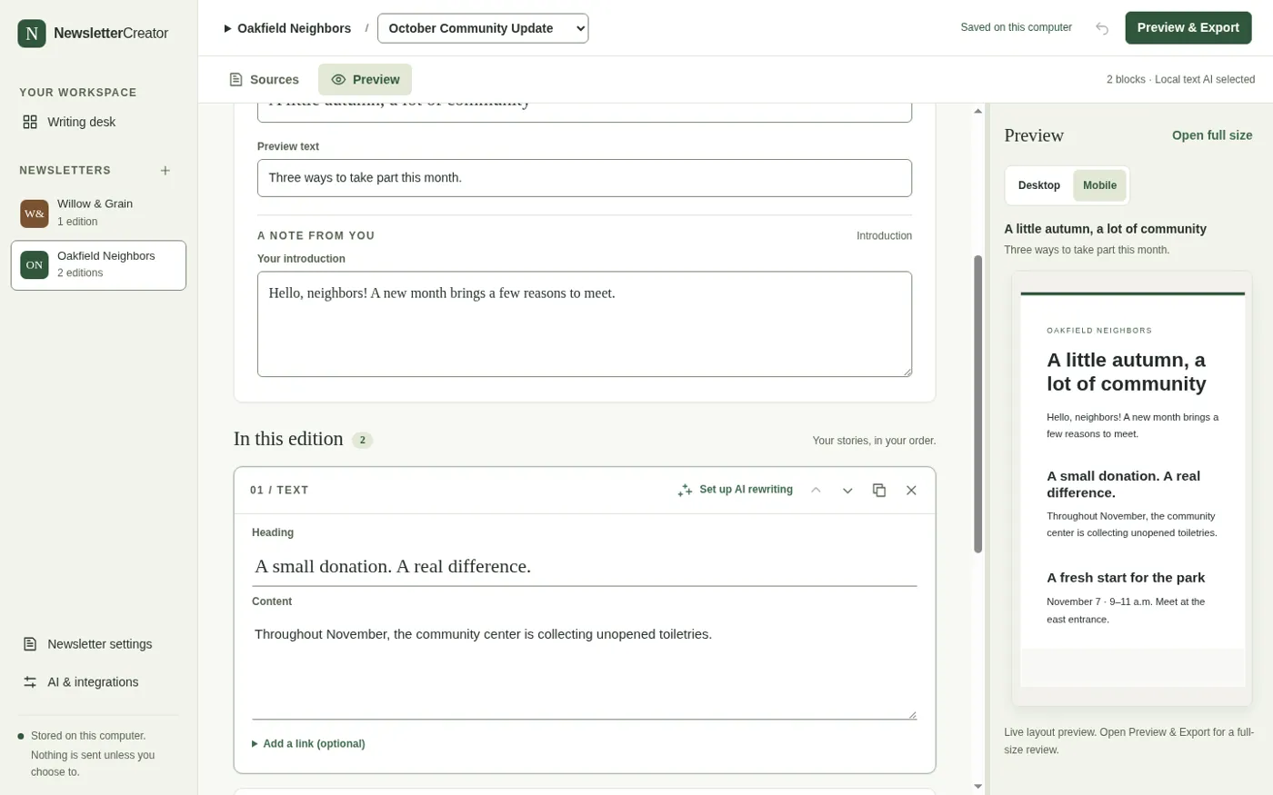Select the Oakfield Neighbors newsletter
Image resolution: width=1273 pixels, height=795 pixels.
[98, 265]
